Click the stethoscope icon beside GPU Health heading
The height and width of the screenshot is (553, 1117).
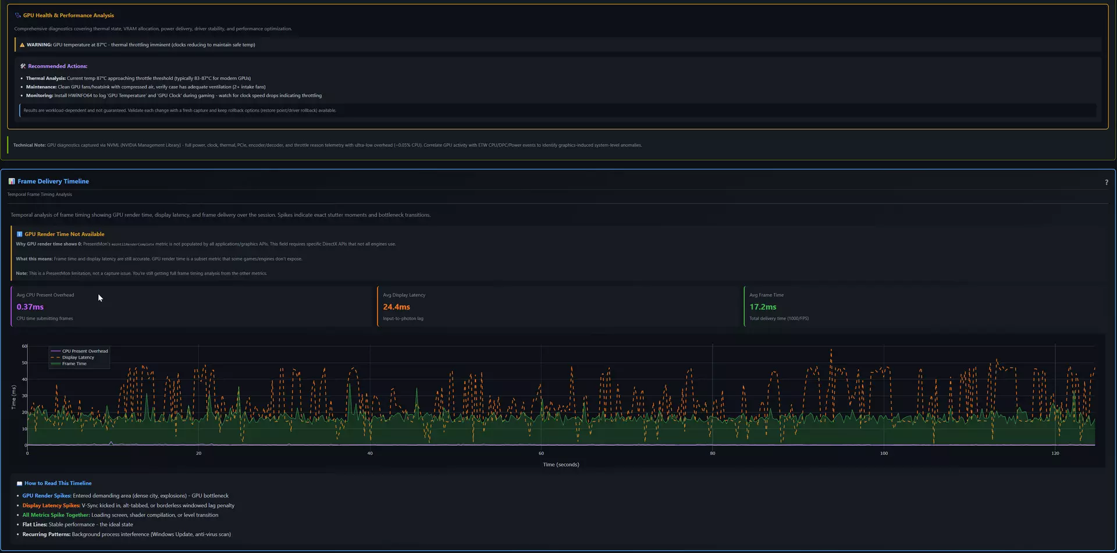click(x=18, y=16)
